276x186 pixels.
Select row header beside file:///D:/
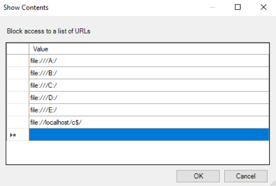[x=18, y=97]
